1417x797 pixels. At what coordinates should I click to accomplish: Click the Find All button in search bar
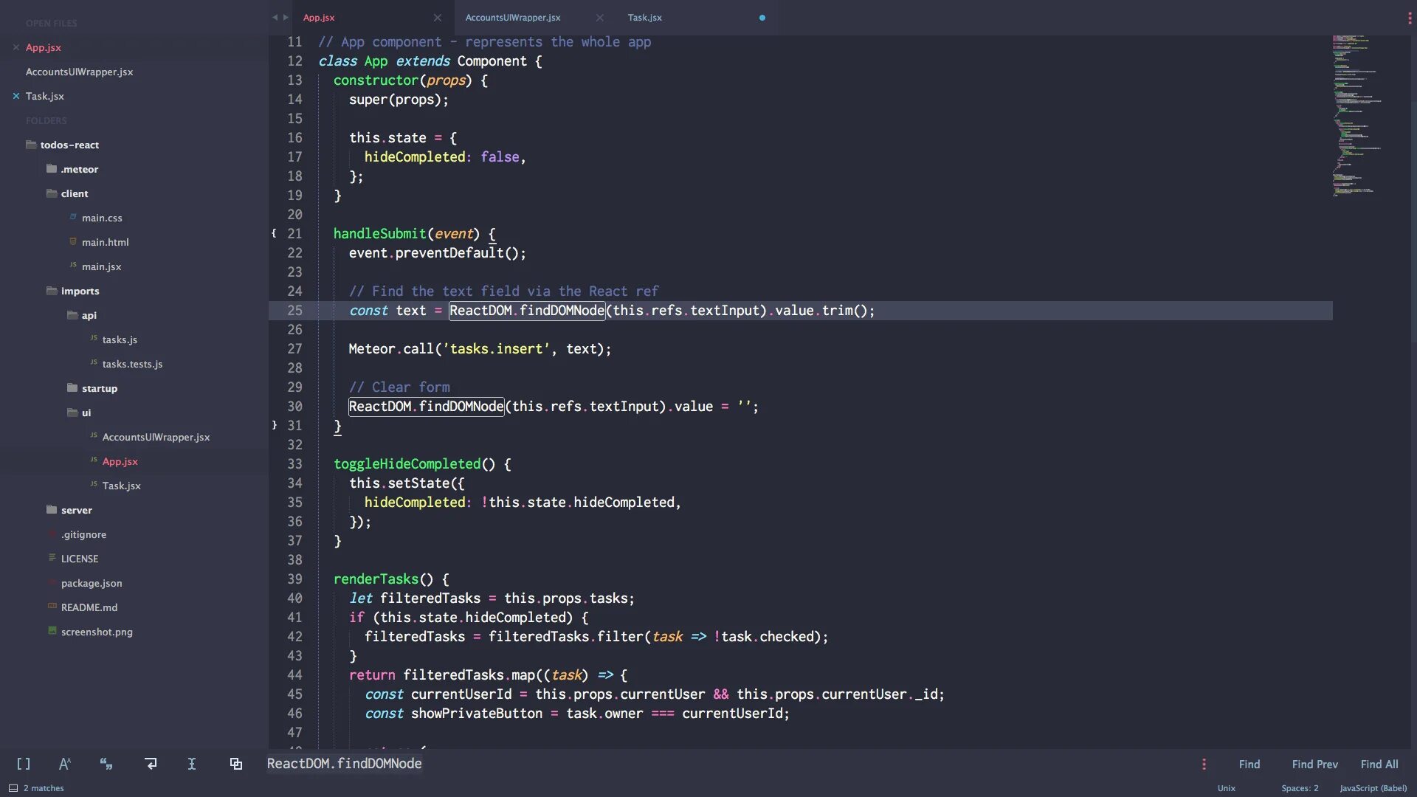click(x=1379, y=763)
